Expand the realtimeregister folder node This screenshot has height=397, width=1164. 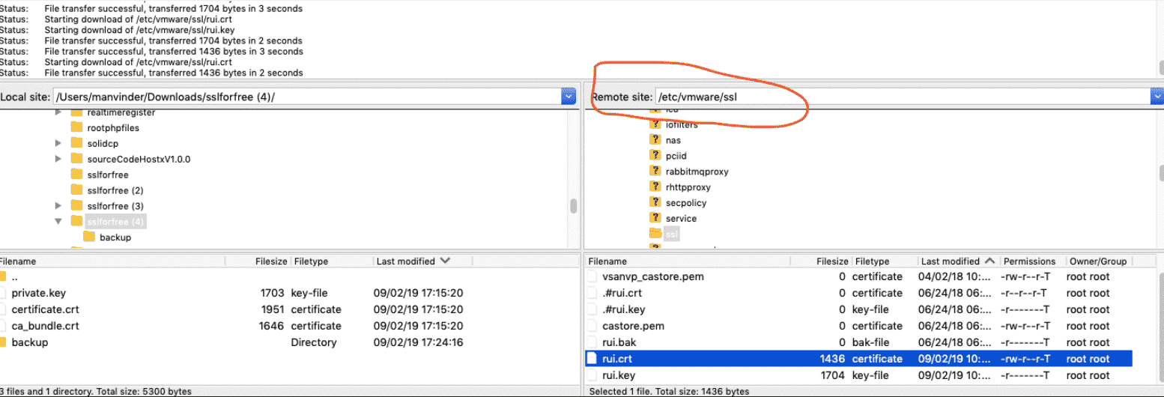coord(59,112)
